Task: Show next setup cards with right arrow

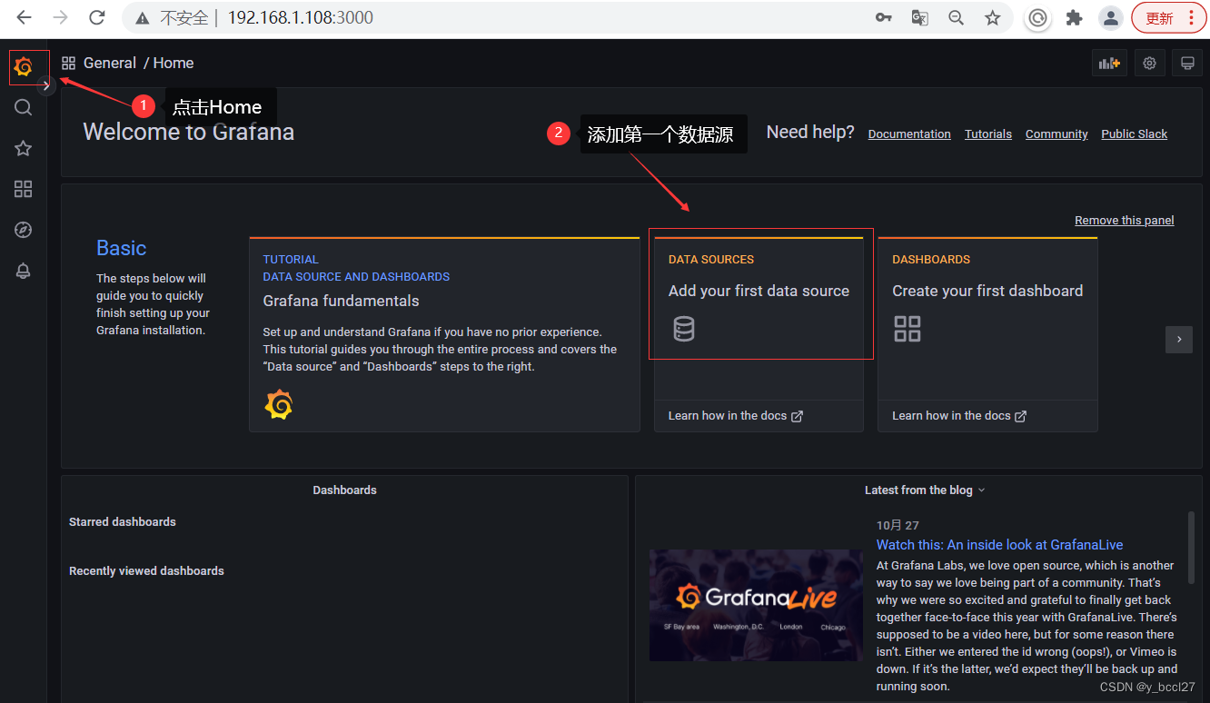Action: pos(1179,339)
